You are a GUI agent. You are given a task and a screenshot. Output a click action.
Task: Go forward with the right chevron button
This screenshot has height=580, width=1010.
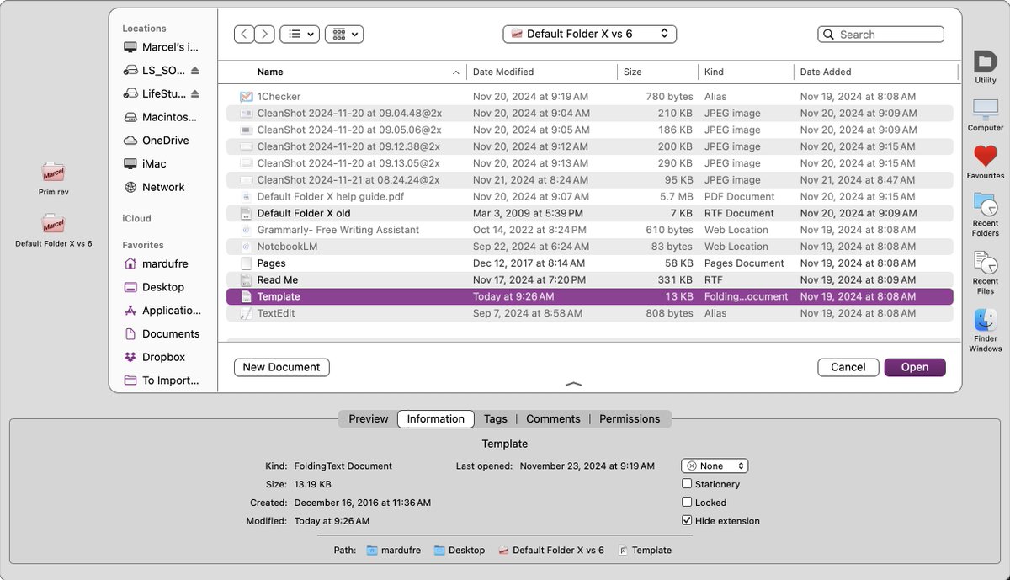[x=264, y=34]
